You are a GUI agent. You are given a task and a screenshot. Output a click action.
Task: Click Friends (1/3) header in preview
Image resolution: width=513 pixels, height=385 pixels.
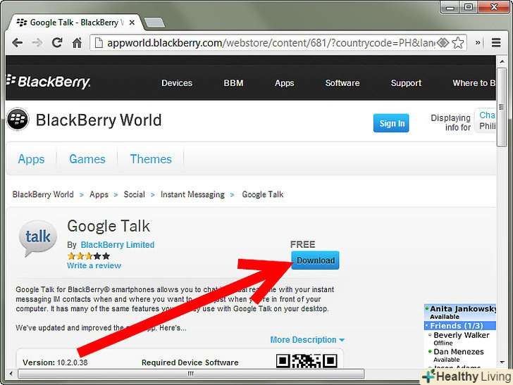click(460, 325)
